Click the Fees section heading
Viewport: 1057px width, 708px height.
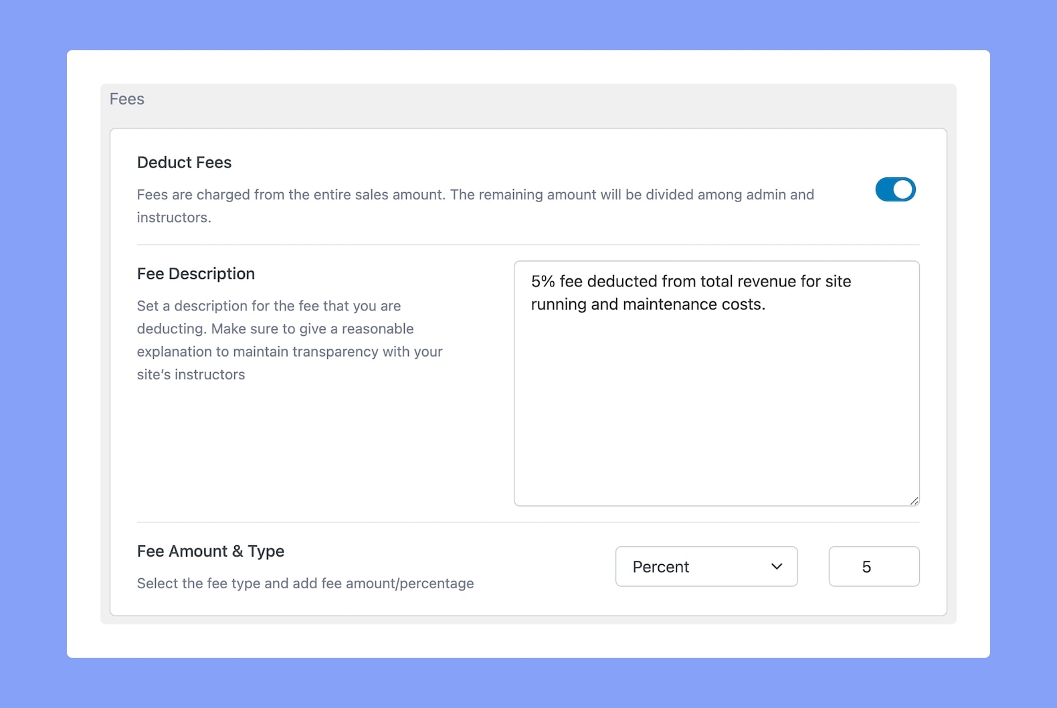pos(127,99)
